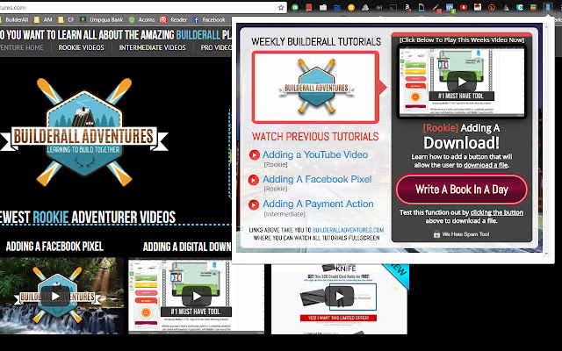Follow the builderalladventures.com link in popup
This screenshot has height=351, width=562.
pyautogui.click(x=348, y=230)
